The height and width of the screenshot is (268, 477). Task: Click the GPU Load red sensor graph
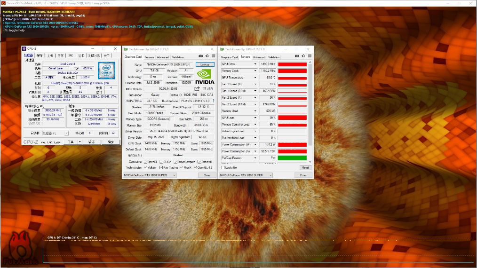292,118
